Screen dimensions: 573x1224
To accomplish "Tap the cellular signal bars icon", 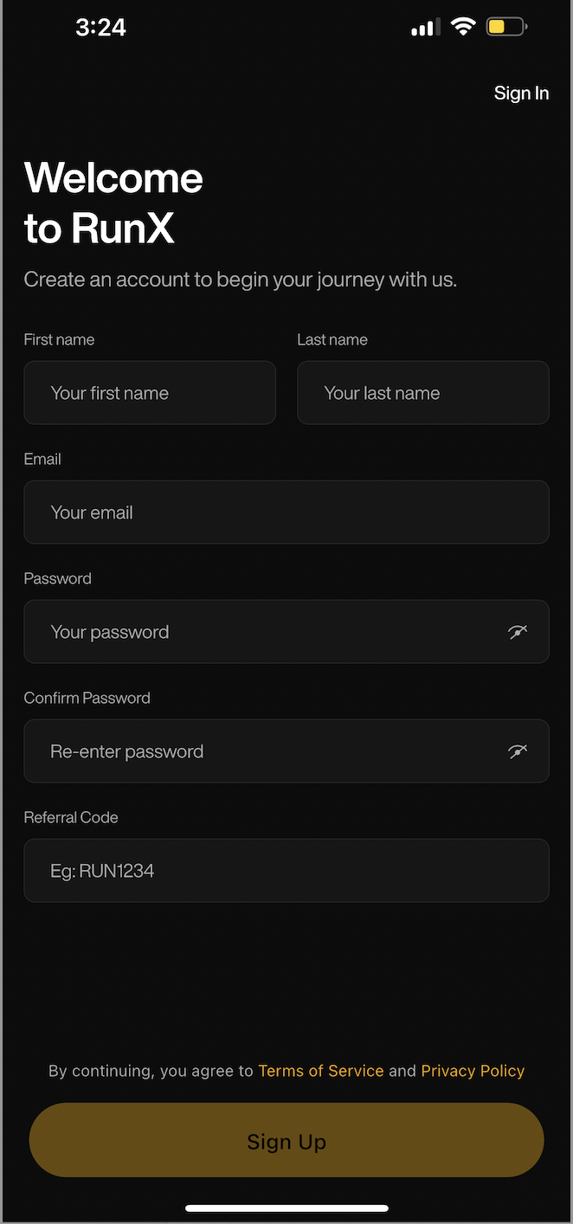I will tap(424, 28).
